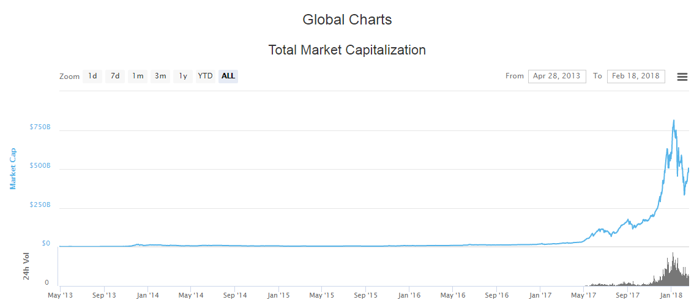Click the Jan '17 x-axis marker

540,295
